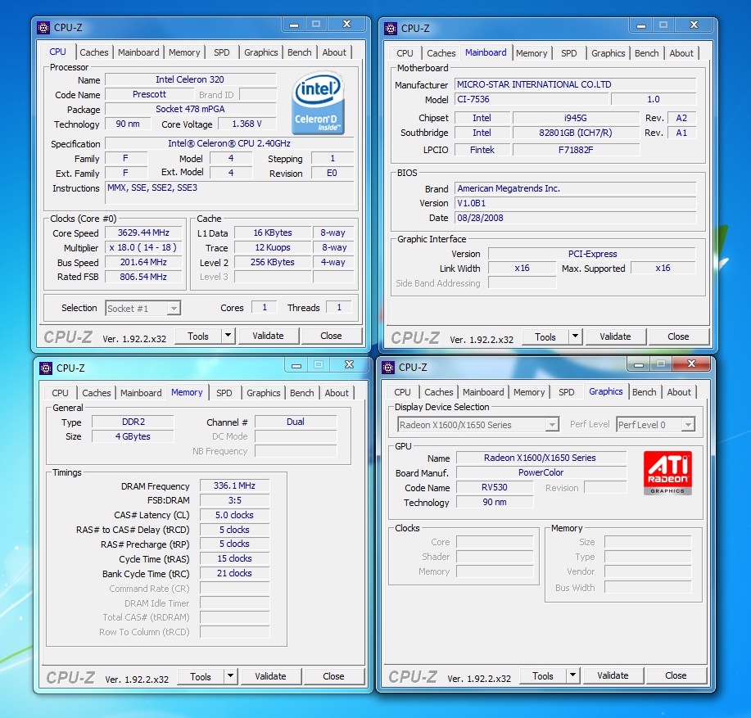751x718 pixels.
Task: Click the Intel Celeron D logo
Action: coord(319,104)
